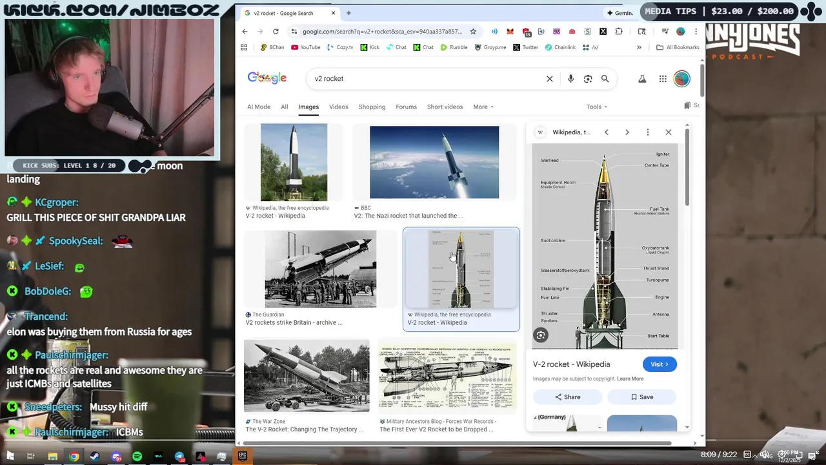Switch to Shopping tab
The image size is (826, 465).
(x=372, y=107)
